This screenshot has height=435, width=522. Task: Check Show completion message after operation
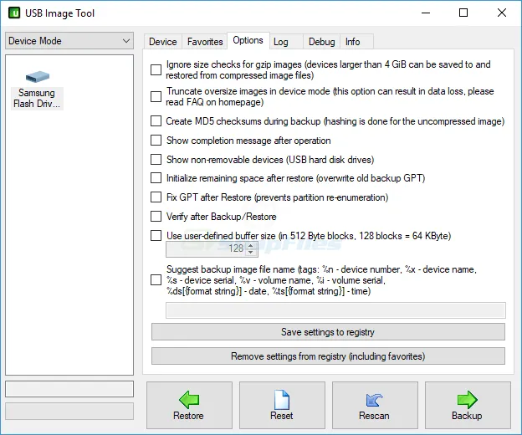coord(156,140)
